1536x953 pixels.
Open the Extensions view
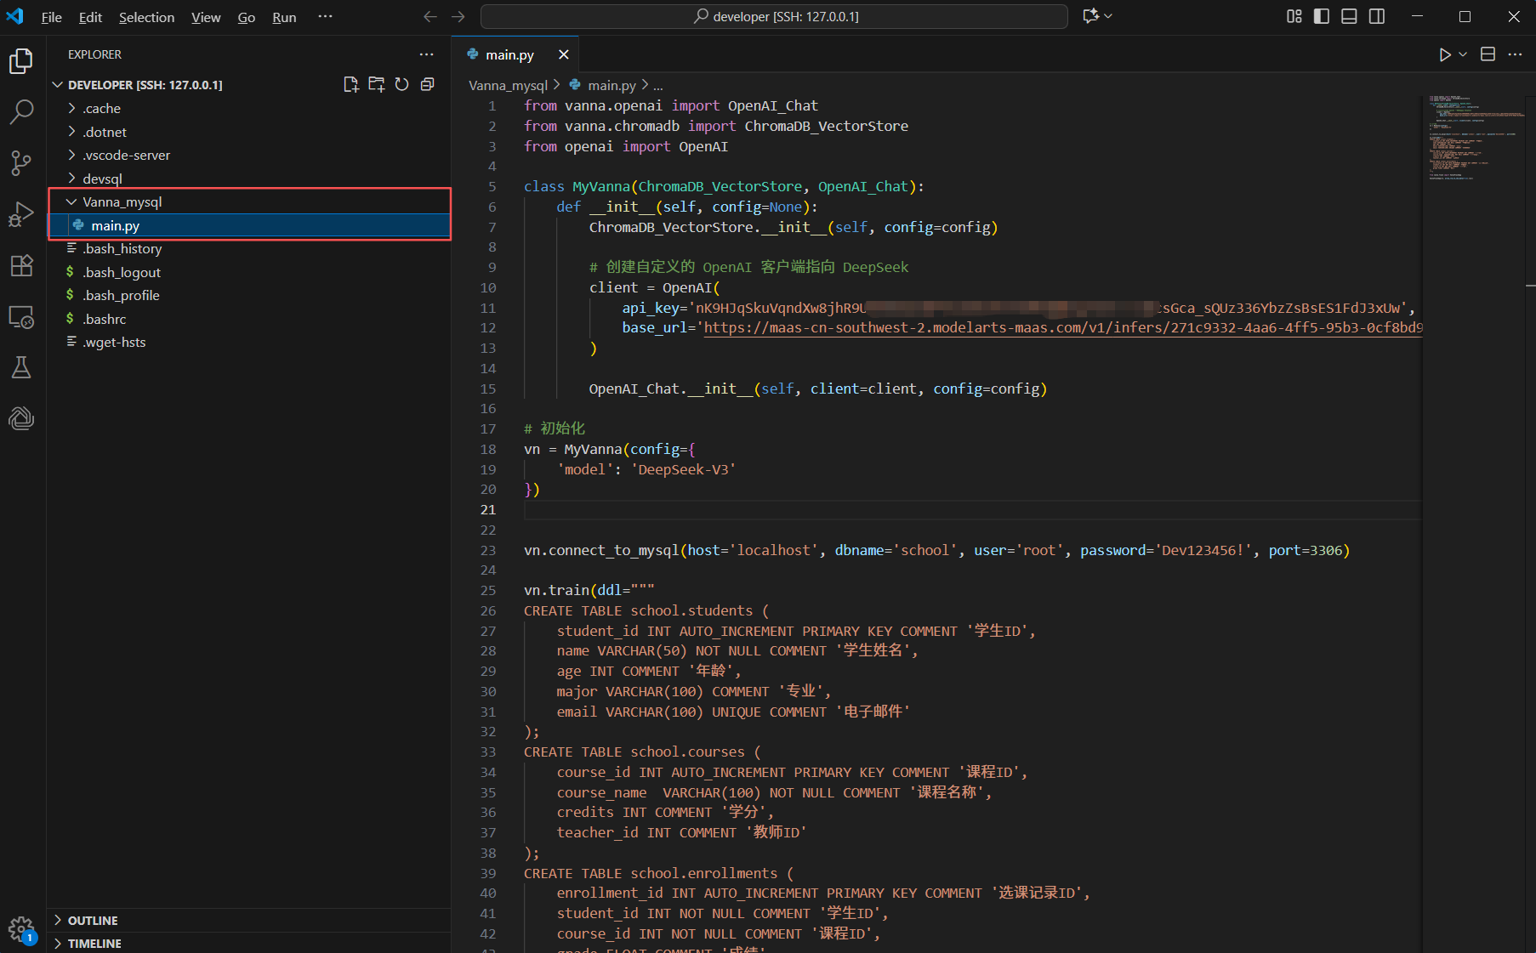(21, 265)
